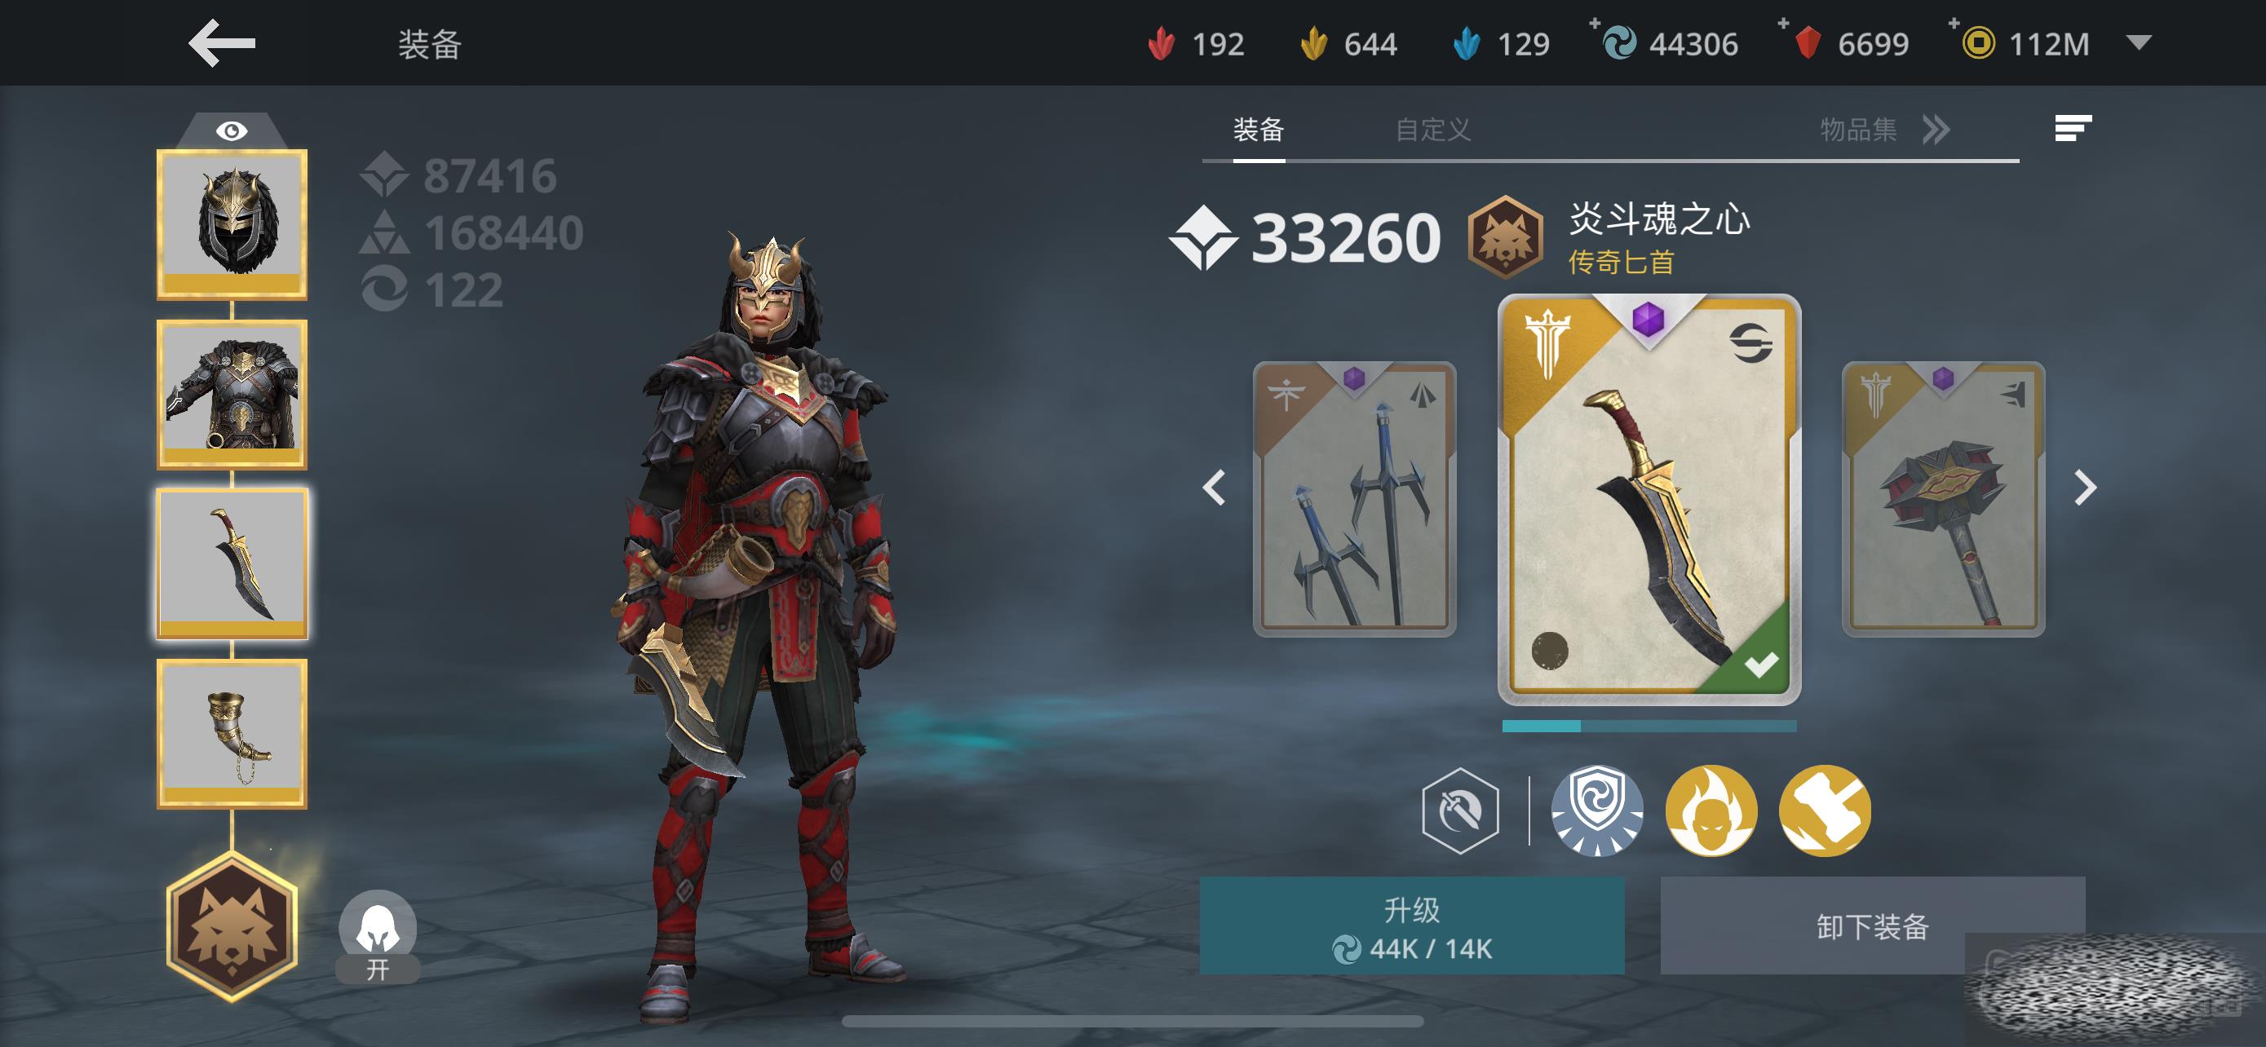Switch to the 自定义 tab
Screen dimensions: 2266x1047
1433,130
